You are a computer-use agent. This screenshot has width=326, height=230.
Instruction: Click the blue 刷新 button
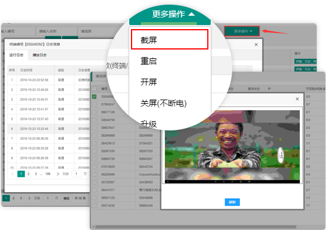232,202
